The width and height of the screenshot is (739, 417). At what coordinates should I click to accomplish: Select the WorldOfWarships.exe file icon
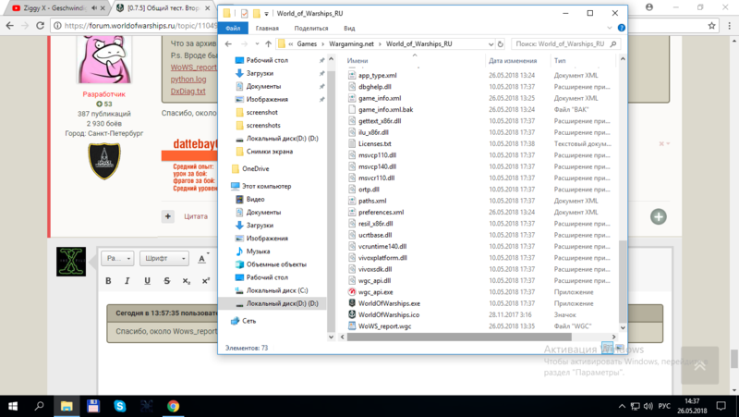[x=352, y=303]
